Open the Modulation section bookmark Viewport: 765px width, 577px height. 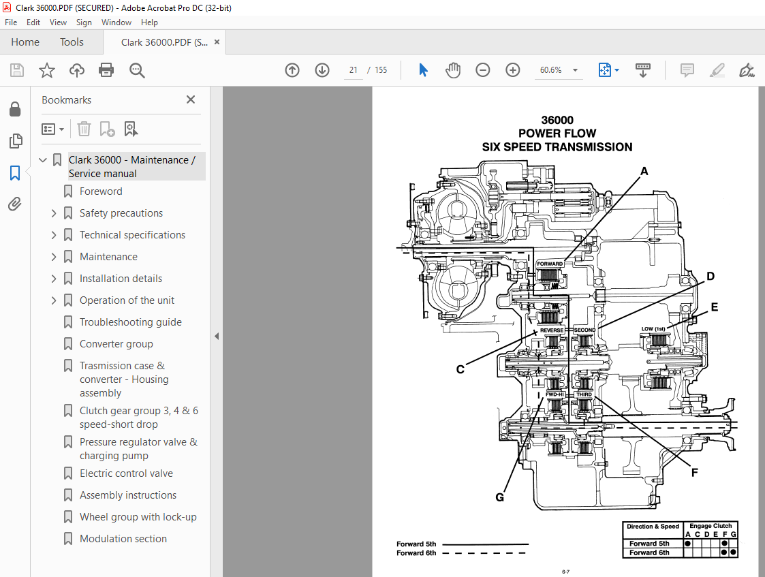click(x=123, y=539)
